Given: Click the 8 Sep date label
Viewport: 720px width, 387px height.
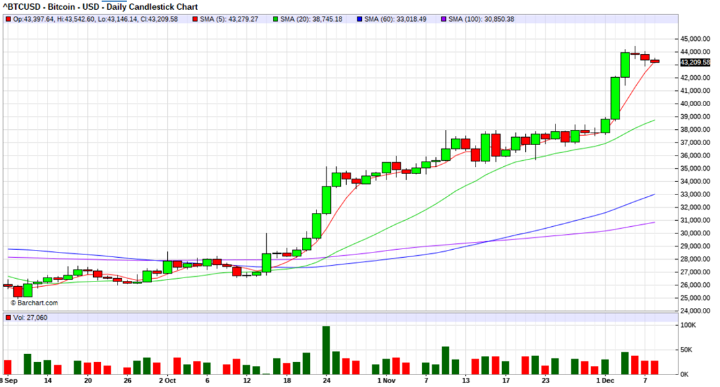Looking at the screenshot, I should point(9,380).
